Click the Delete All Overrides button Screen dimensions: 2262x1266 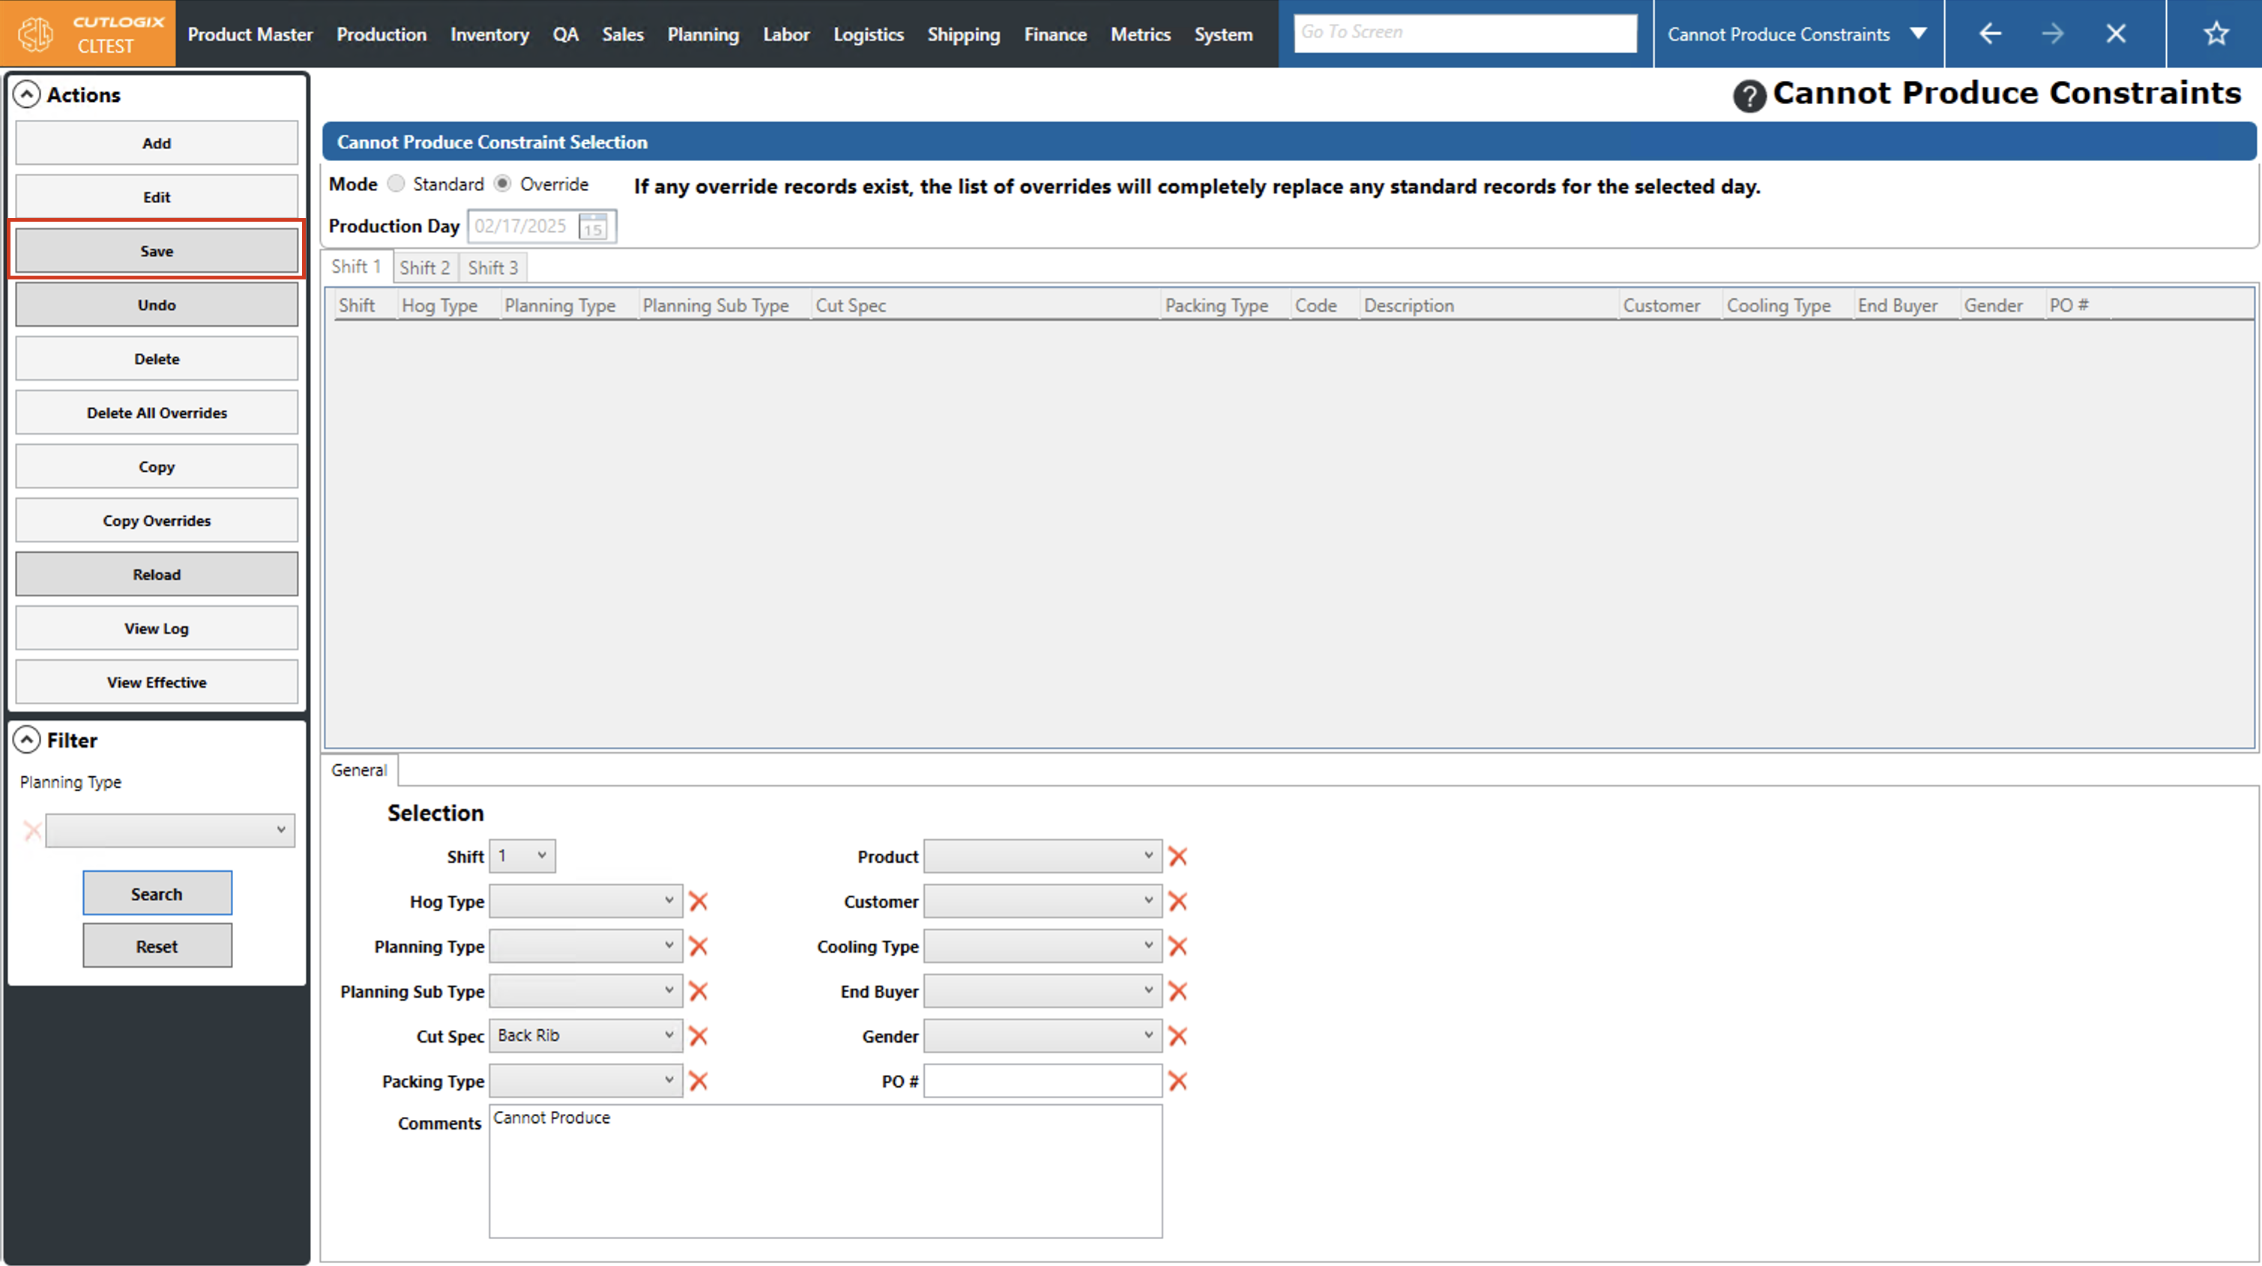pos(157,413)
